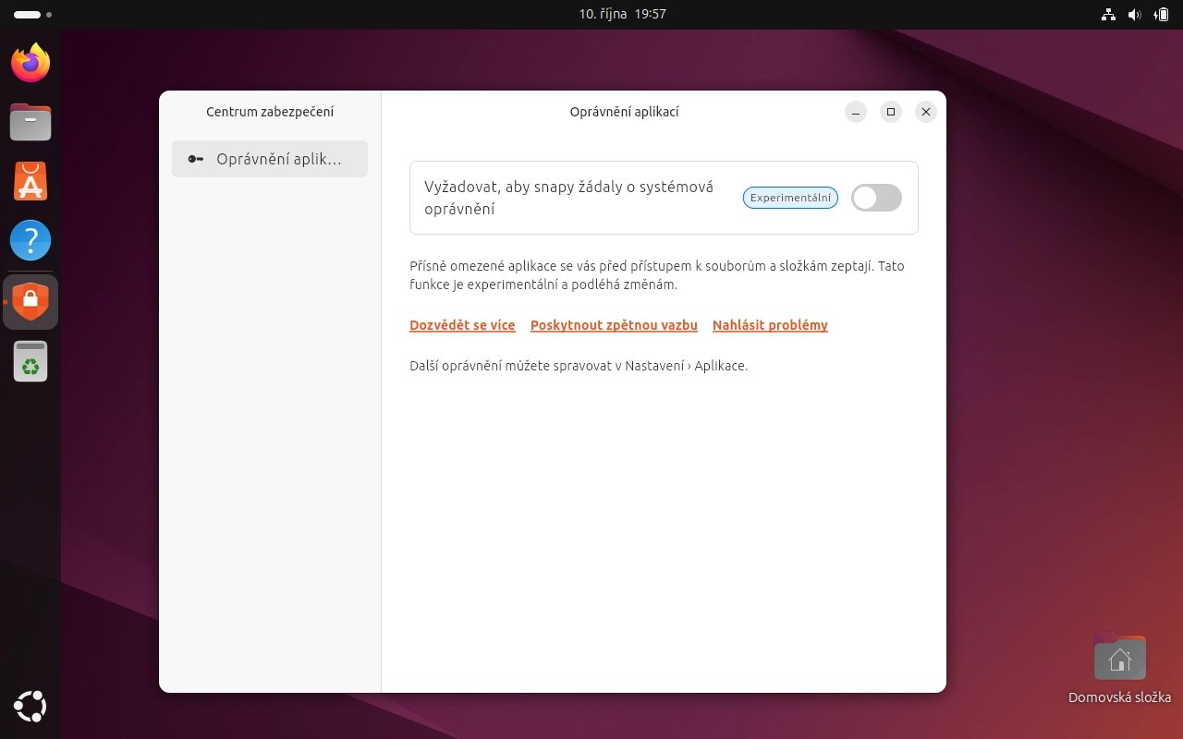Click the Centrum zabezpečení sidebar title
The height and width of the screenshot is (739, 1183).
tap(270, 112)
